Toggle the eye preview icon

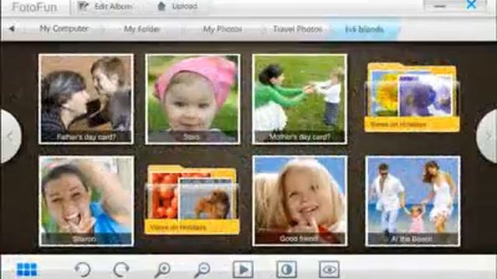pyautogui.click(x=329, y=270)
